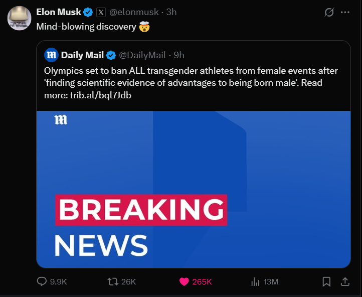The image size is (362, 297).
Task: Click the share post icon
Action: [x=345, y=282]
